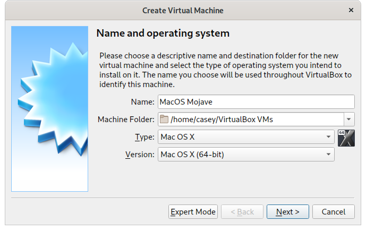Click the /home/casey/VirtualBox VMs path text
This screenshot has height=230, width=366.
tap(222, 120)
